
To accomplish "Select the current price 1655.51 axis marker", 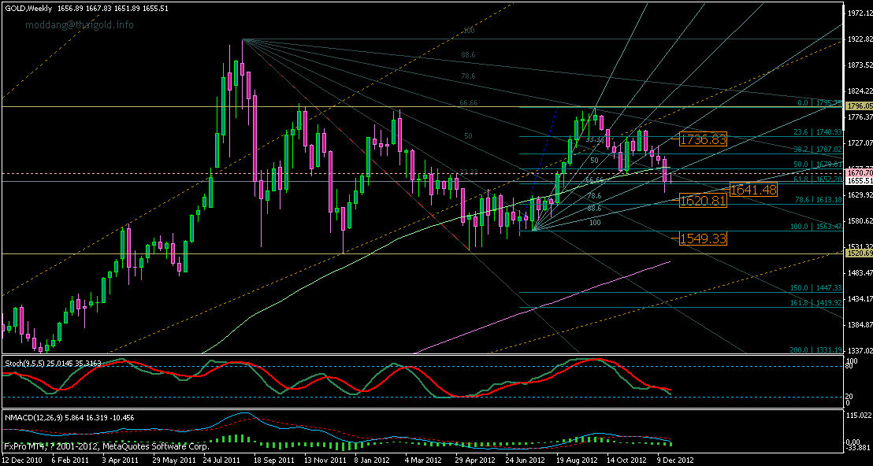I will coord(858,181).
